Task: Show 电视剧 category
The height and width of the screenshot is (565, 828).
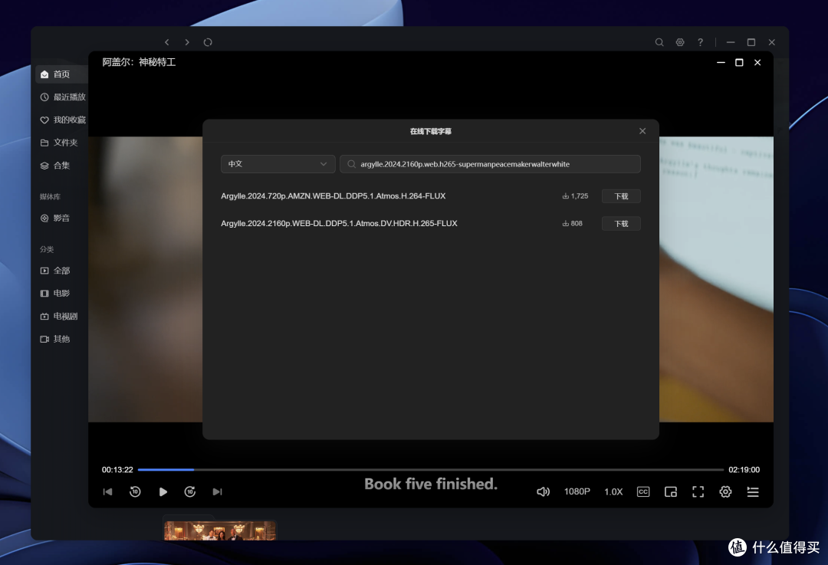Action: (59, 317)
